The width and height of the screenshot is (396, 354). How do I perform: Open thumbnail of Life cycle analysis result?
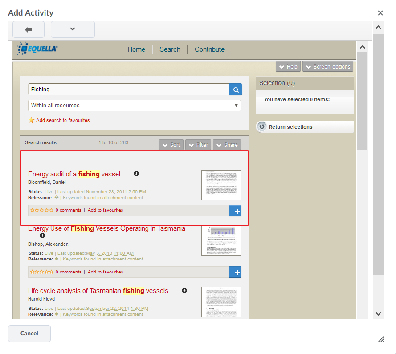click(x=221, y=302)
